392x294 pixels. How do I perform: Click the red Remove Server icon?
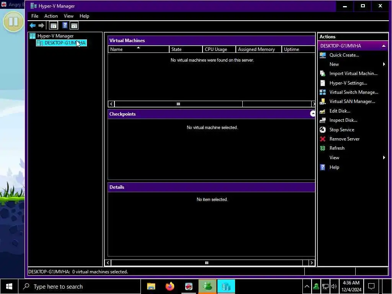coord(323,139)
